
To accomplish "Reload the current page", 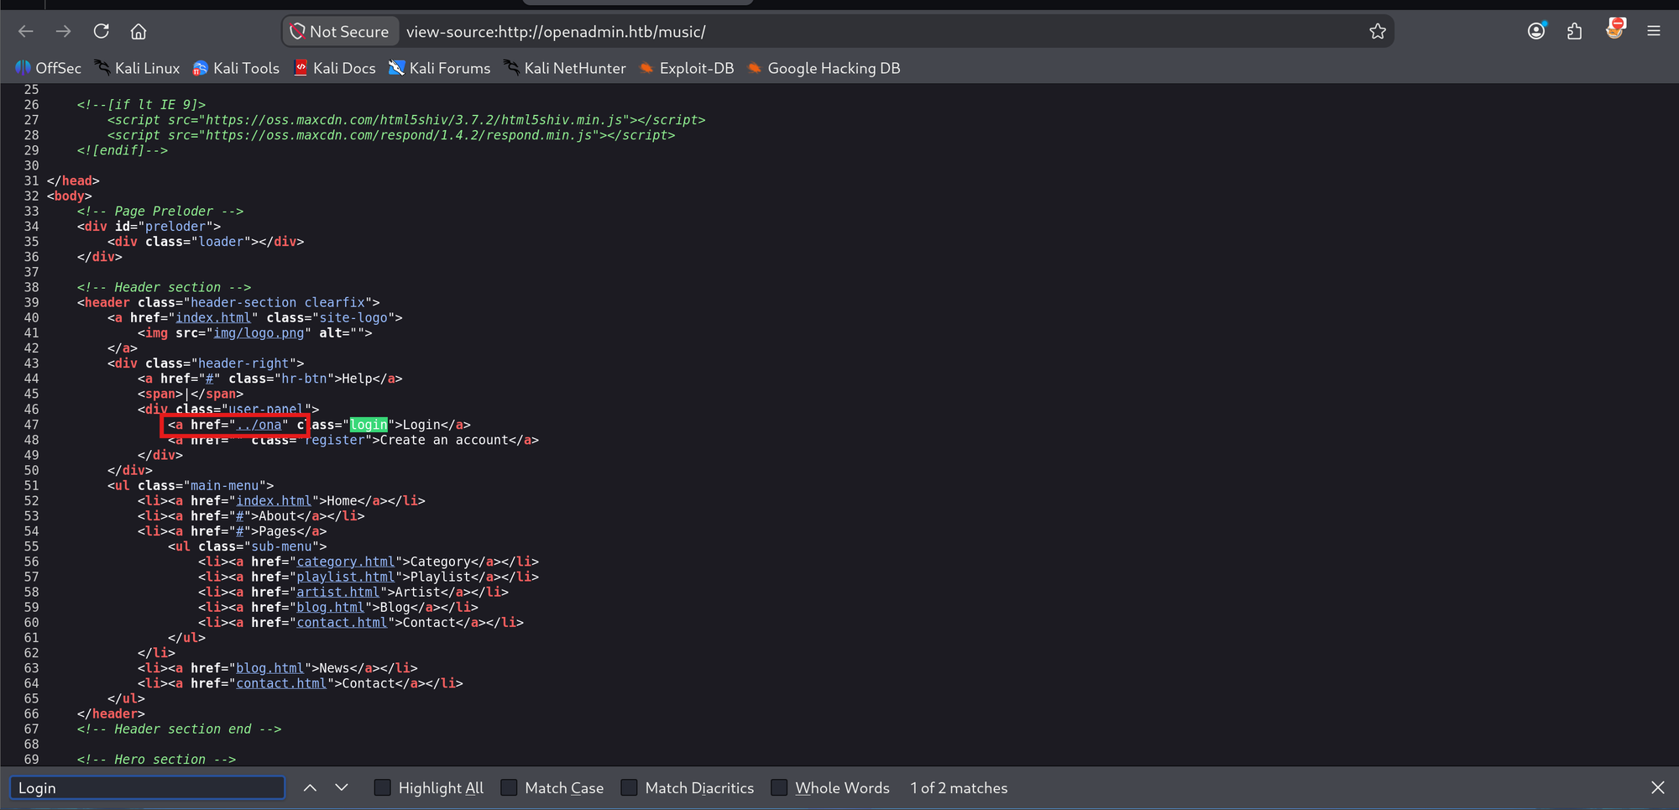I will point(102,31).
